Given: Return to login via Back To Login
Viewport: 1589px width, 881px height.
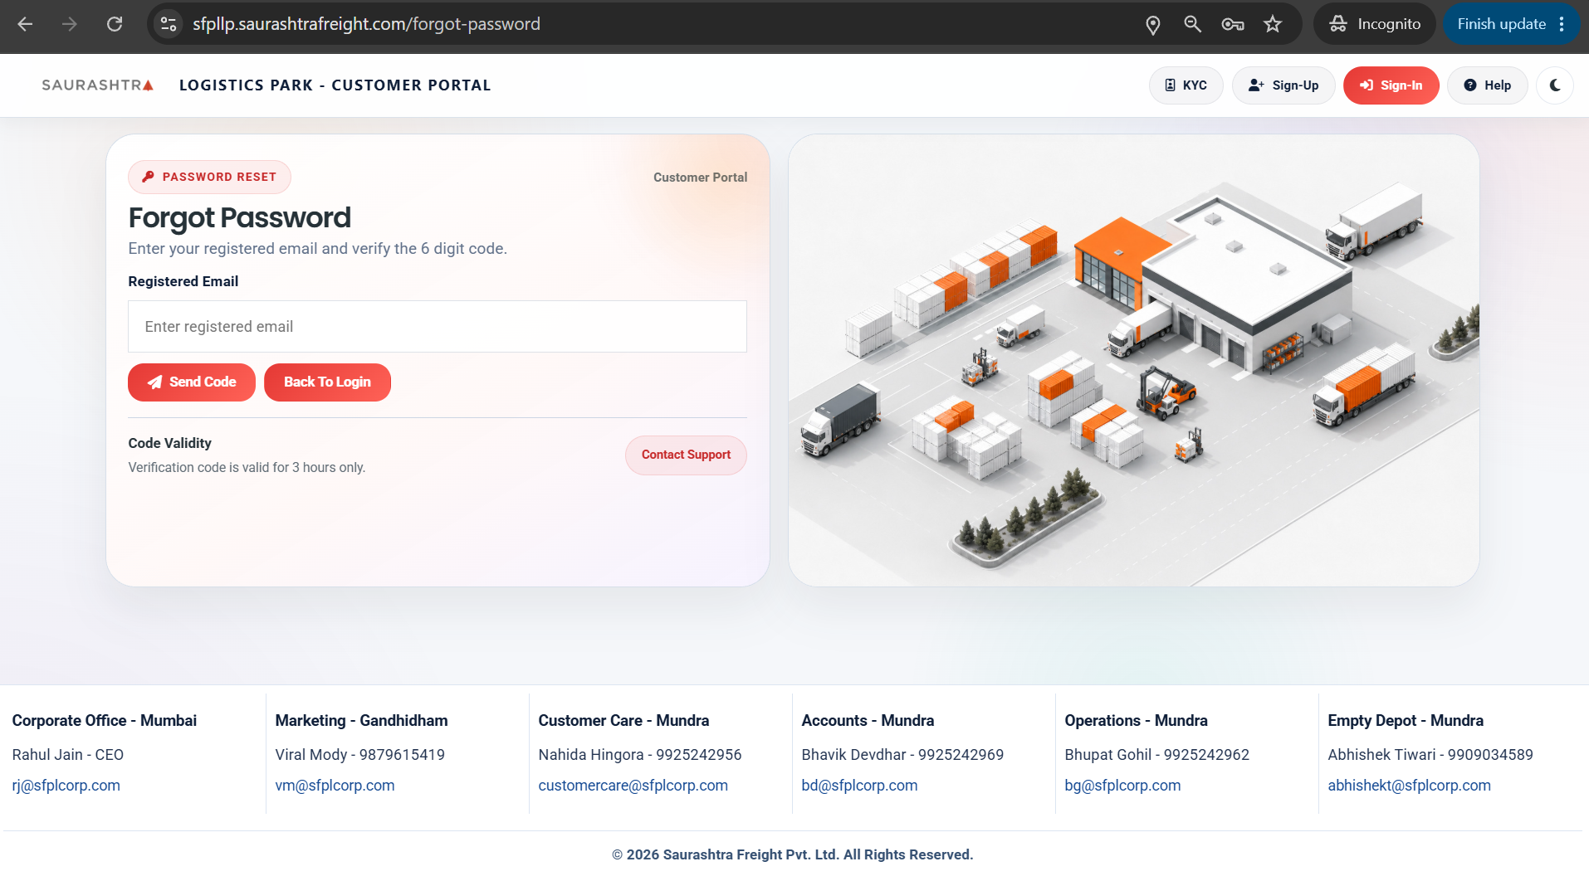Looking at the screenshot, I should click(327, 382).
